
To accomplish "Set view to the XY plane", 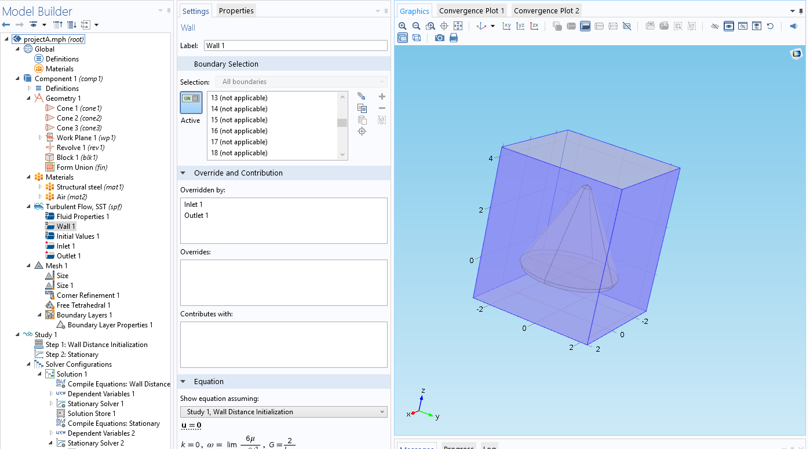I will [x=506, y=26].
